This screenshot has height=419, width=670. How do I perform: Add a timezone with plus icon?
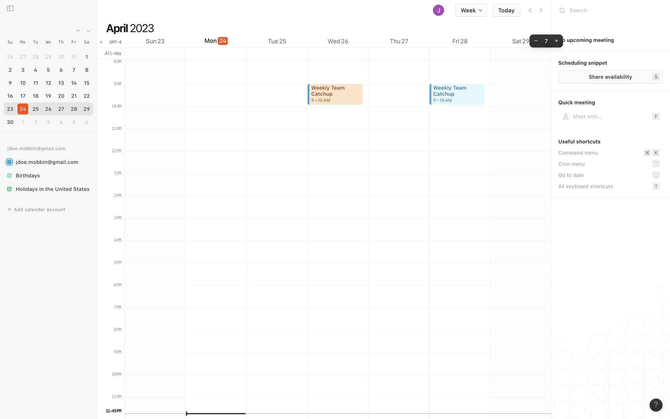point(101,42)
